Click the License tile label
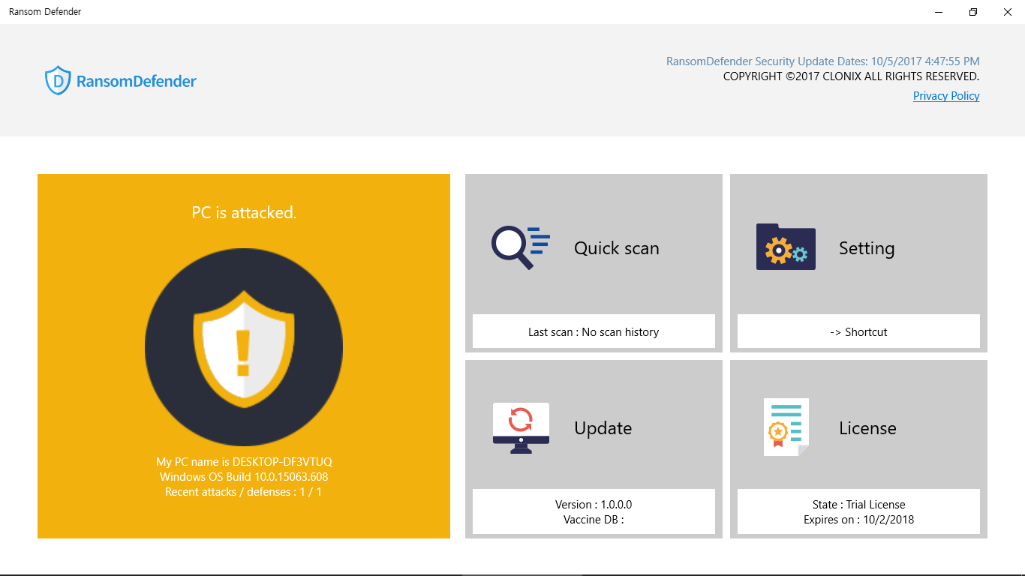The width and height of the screenshot is (1025, 576). tap(867, 428)
